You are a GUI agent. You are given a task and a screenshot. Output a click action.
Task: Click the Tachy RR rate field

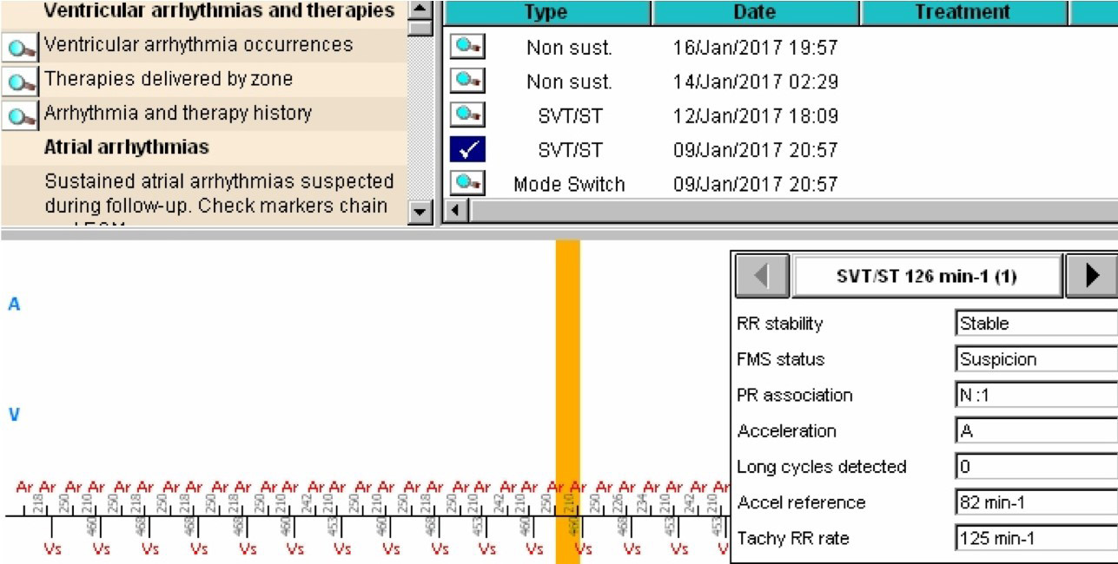coord(1035,538)
